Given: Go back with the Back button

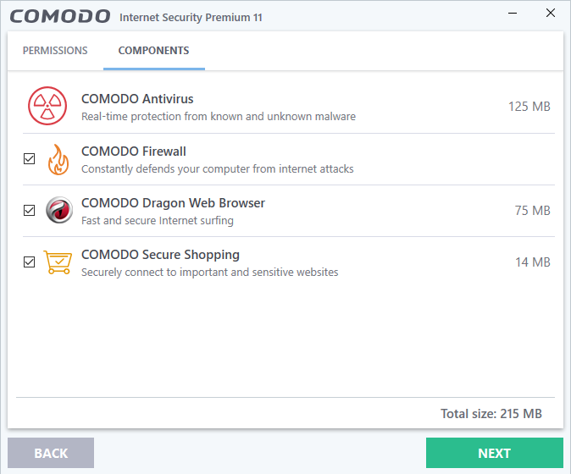Looking at the screenshot, I should pyautogui.click(x=51, y=454).
